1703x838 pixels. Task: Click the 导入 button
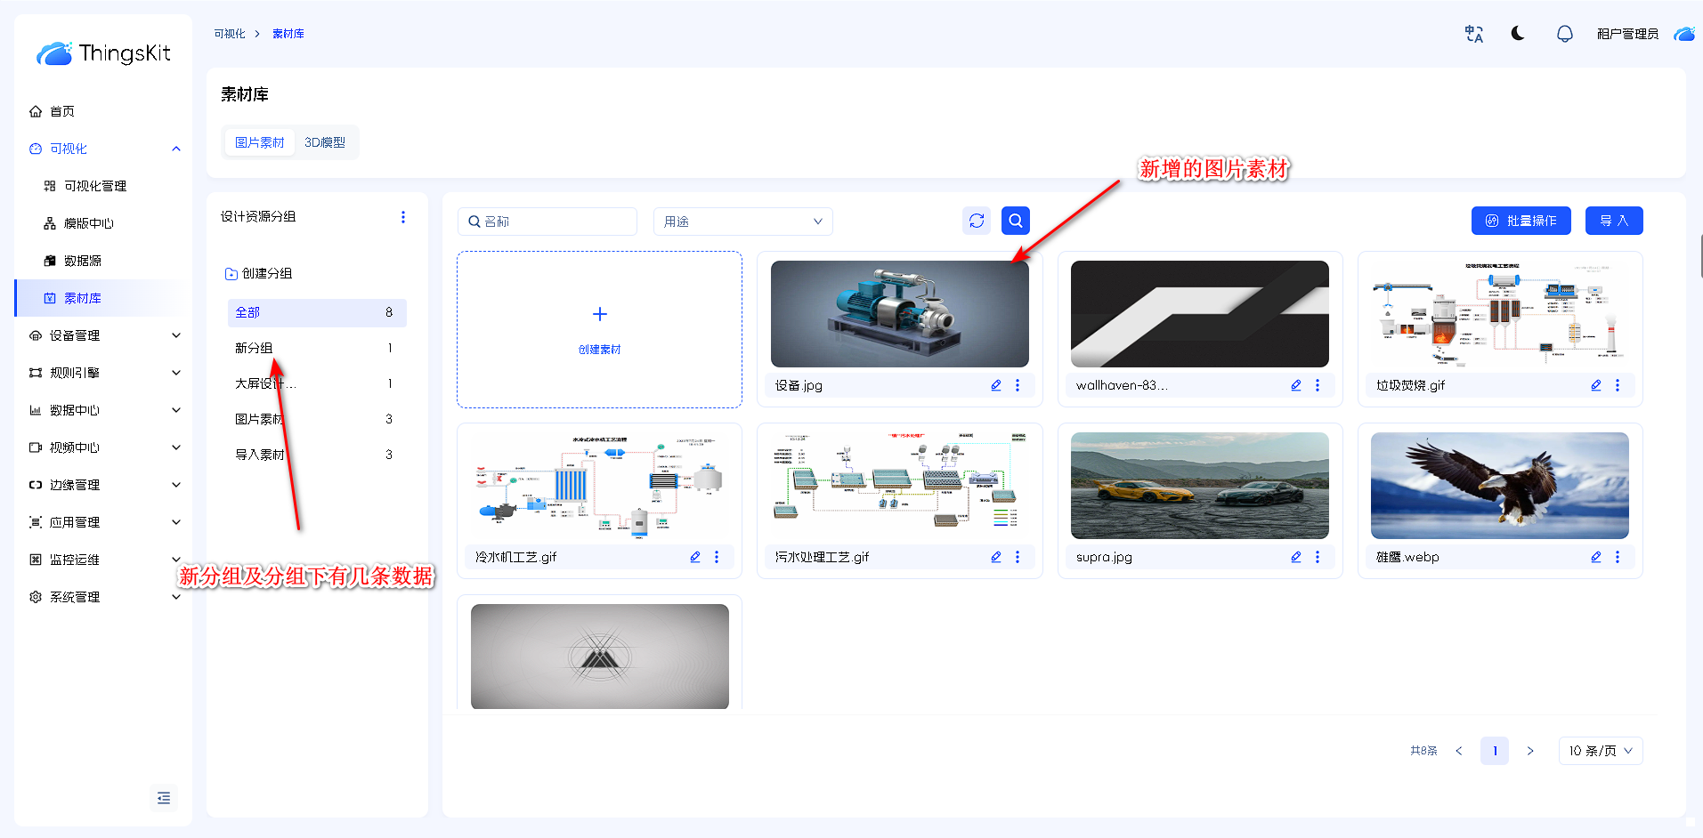pyautogui.click(x=1613, y=221)
